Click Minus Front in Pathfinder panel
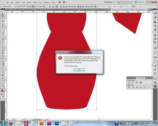The width and height of the screenshot is (158, 126). (133, 83)
